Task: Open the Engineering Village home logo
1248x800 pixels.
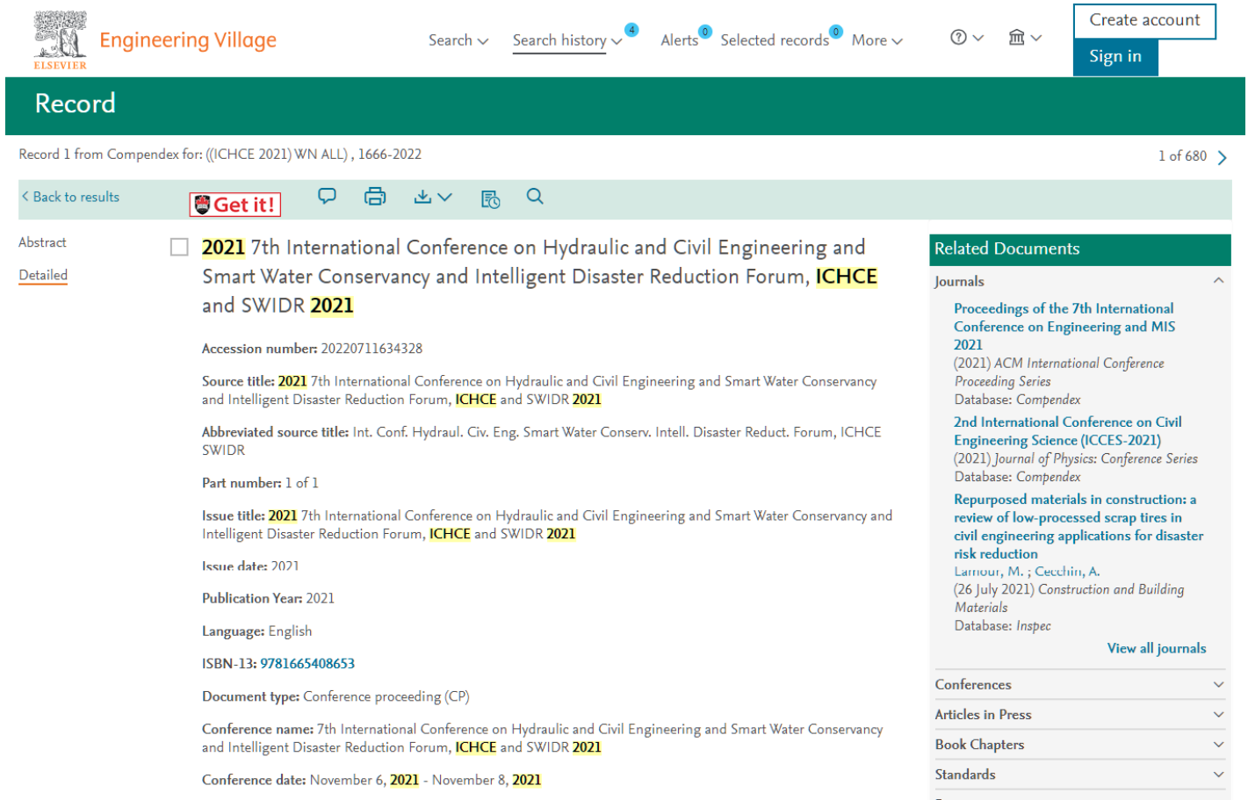Action: (x=155, y=40)
